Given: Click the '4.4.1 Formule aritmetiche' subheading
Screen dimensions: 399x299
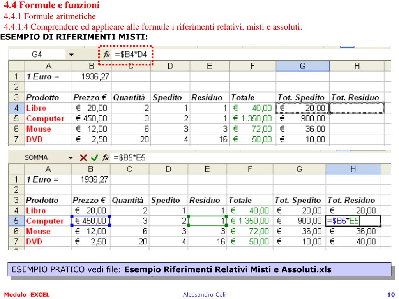Looking at the screenshot, I should click(50, 16).
